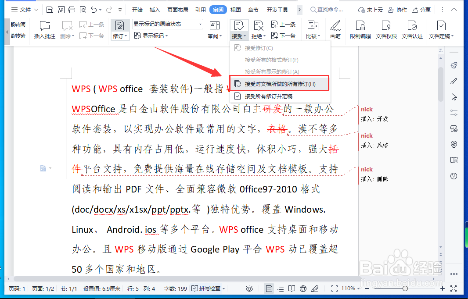
Task: Enter fullscreen using status bar icon
Action: pyautogui.click(x=454, y=288)
